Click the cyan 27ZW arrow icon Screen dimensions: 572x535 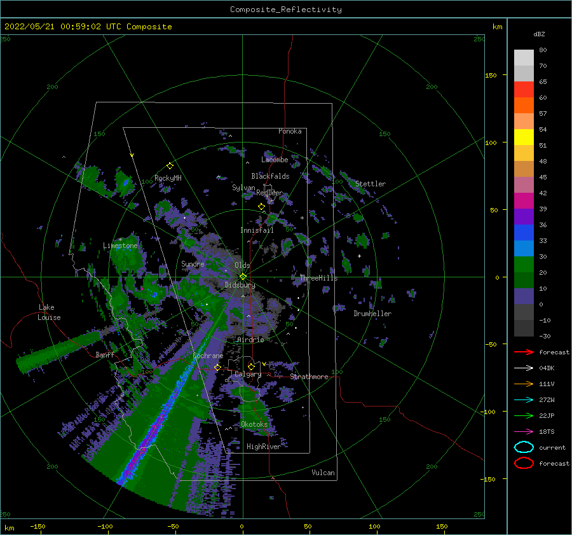pyautogui.click(x=524, y=400)
